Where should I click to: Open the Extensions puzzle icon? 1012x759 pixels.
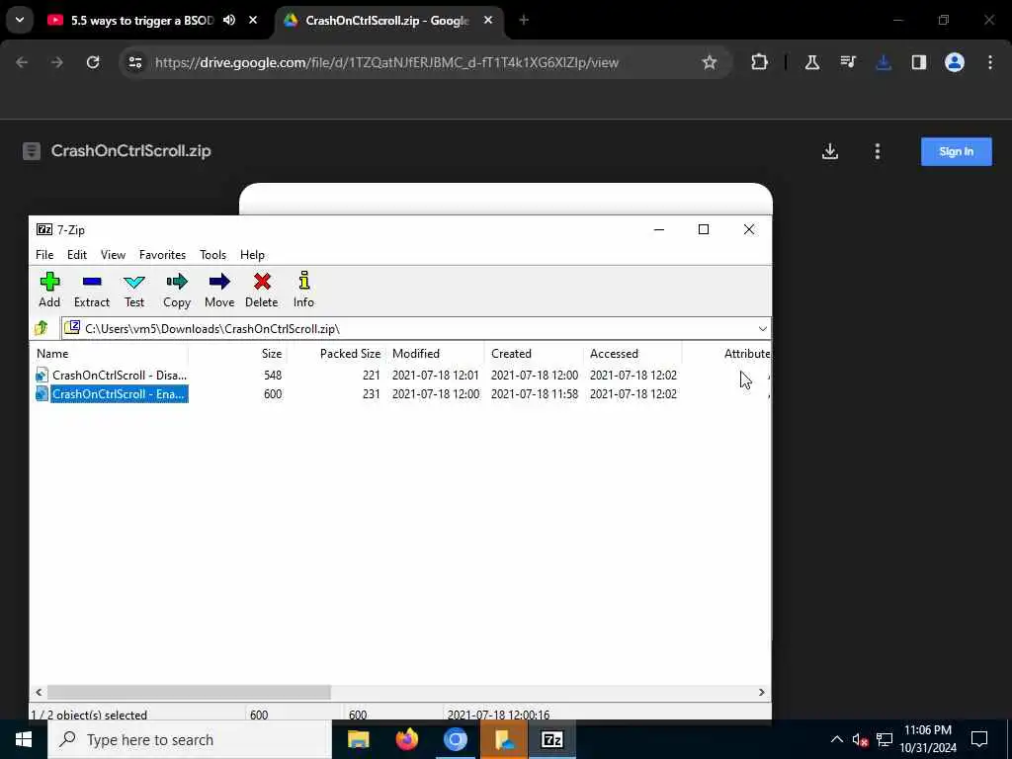[x=760, y=62]
